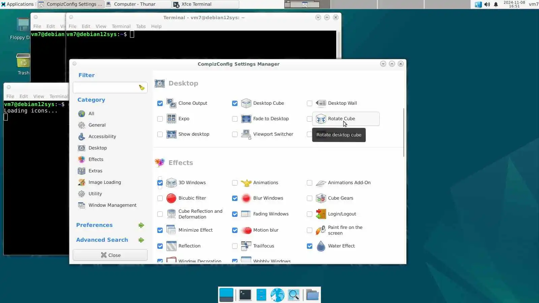Open the web browser globe in the dock
This screenshot has width=539, height=303.
point(277,295)
